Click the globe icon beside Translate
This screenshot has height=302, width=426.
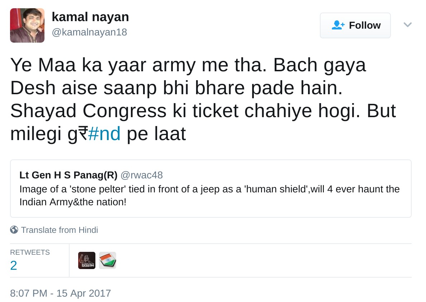tap(14, 230)
